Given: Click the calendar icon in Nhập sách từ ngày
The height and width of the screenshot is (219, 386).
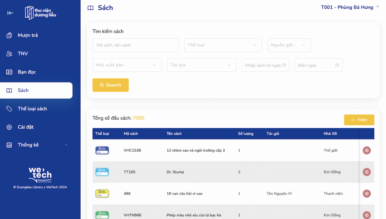Looking at the screenshot, I should coord(284,65).
